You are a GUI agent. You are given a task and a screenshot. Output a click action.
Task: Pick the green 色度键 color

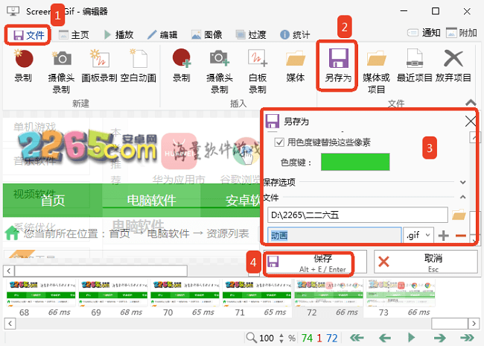(355, 162)
